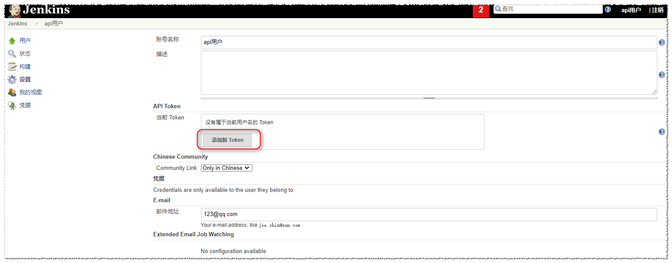Open help for the 描述 field
The width and height of the screenshot is (672, 263).
coord(662,75)
